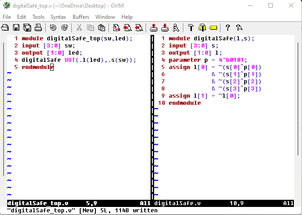The height and width of the screenshot is (215, 302).
Task: Open Help via question mark icon
Action: 228,28
